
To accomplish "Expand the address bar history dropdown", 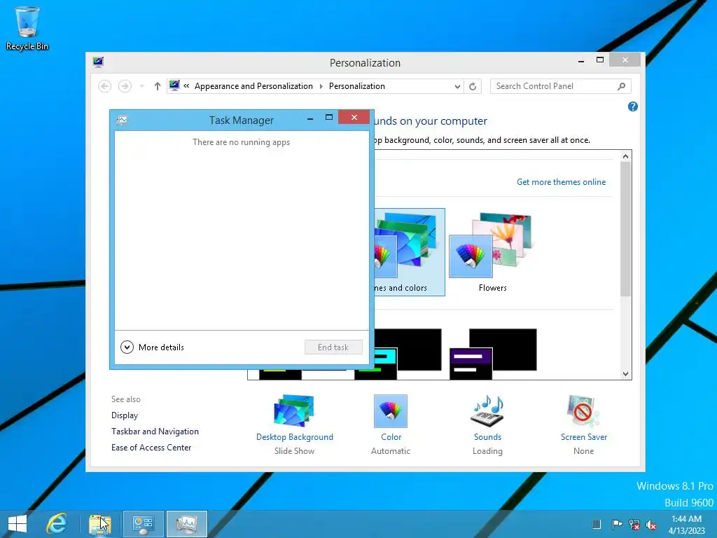I will 457,86.
